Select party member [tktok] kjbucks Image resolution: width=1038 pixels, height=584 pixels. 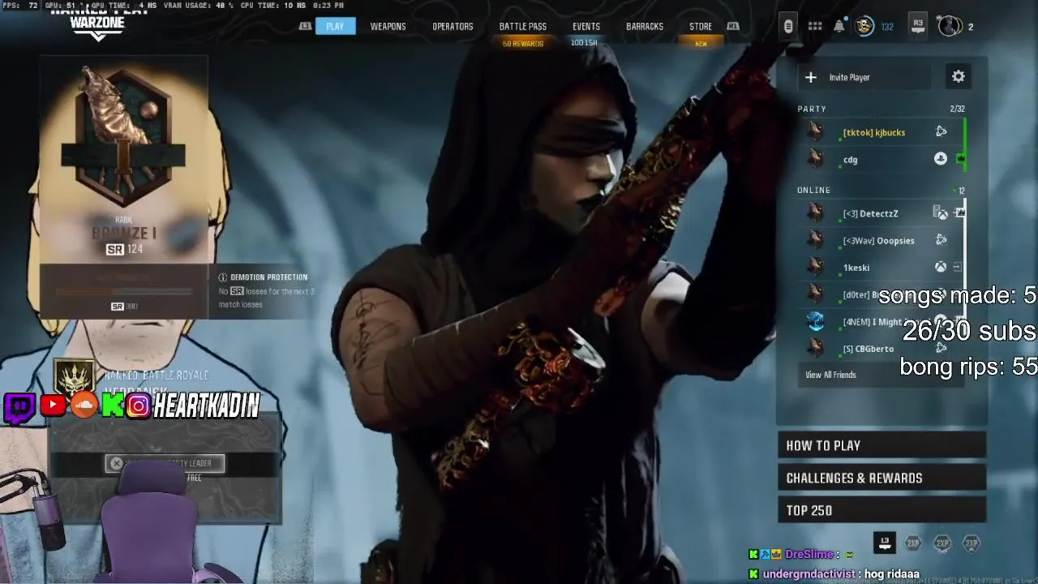point(881,132)
